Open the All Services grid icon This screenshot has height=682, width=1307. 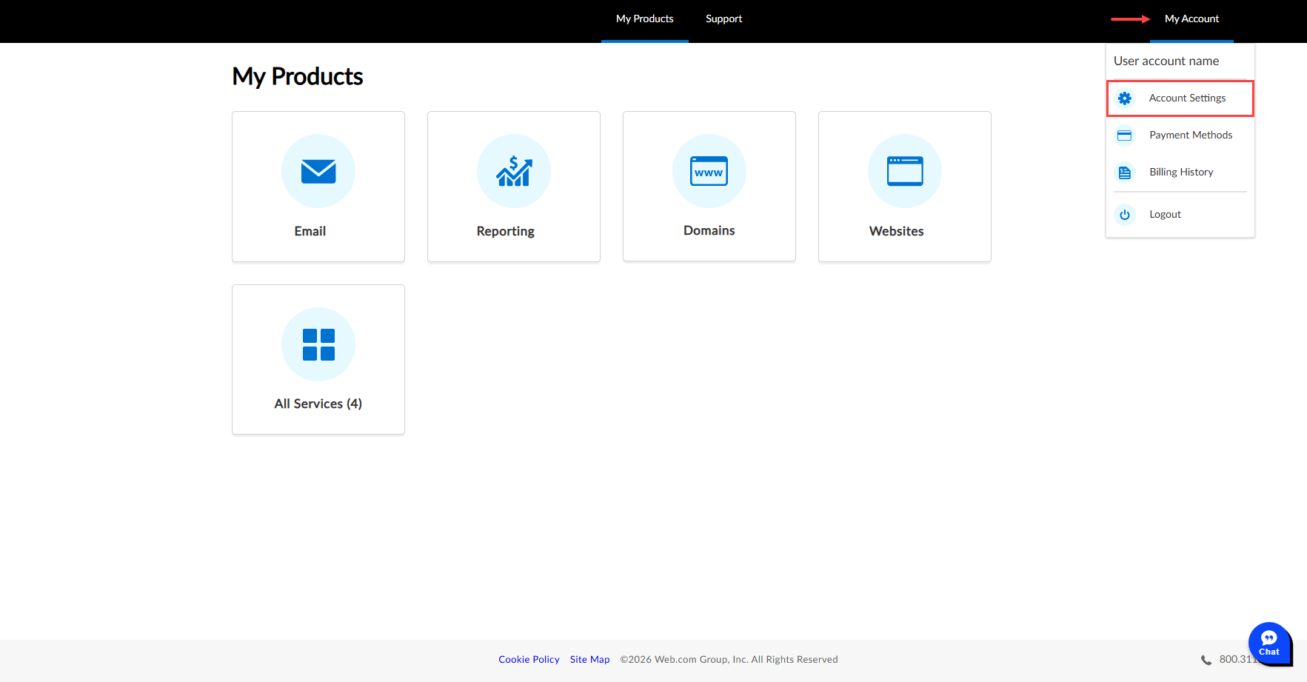[318, 344]
